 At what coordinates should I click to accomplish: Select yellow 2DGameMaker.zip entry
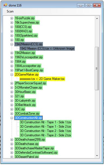point(27,75)
